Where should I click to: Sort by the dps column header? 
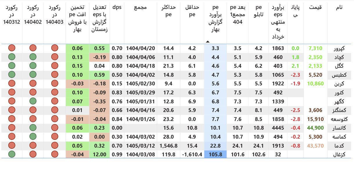point(117,8)
